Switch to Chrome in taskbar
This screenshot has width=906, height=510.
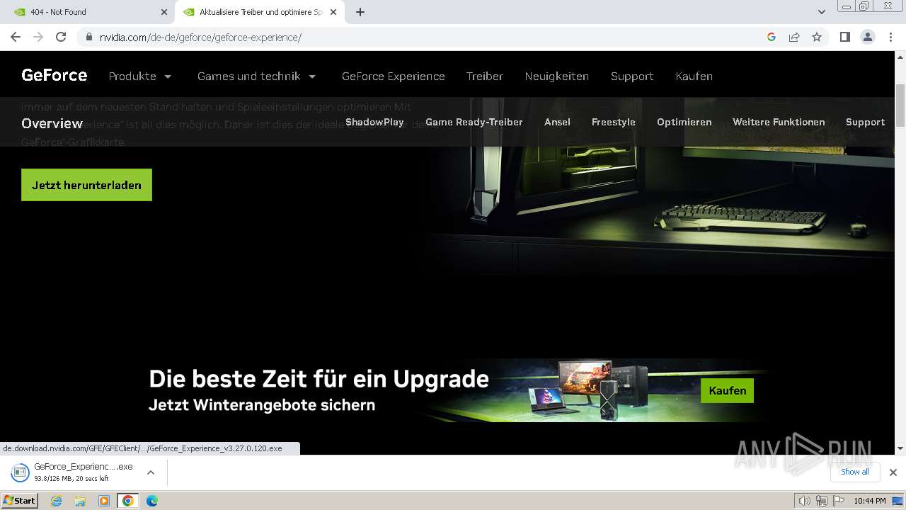pos(127,501)
